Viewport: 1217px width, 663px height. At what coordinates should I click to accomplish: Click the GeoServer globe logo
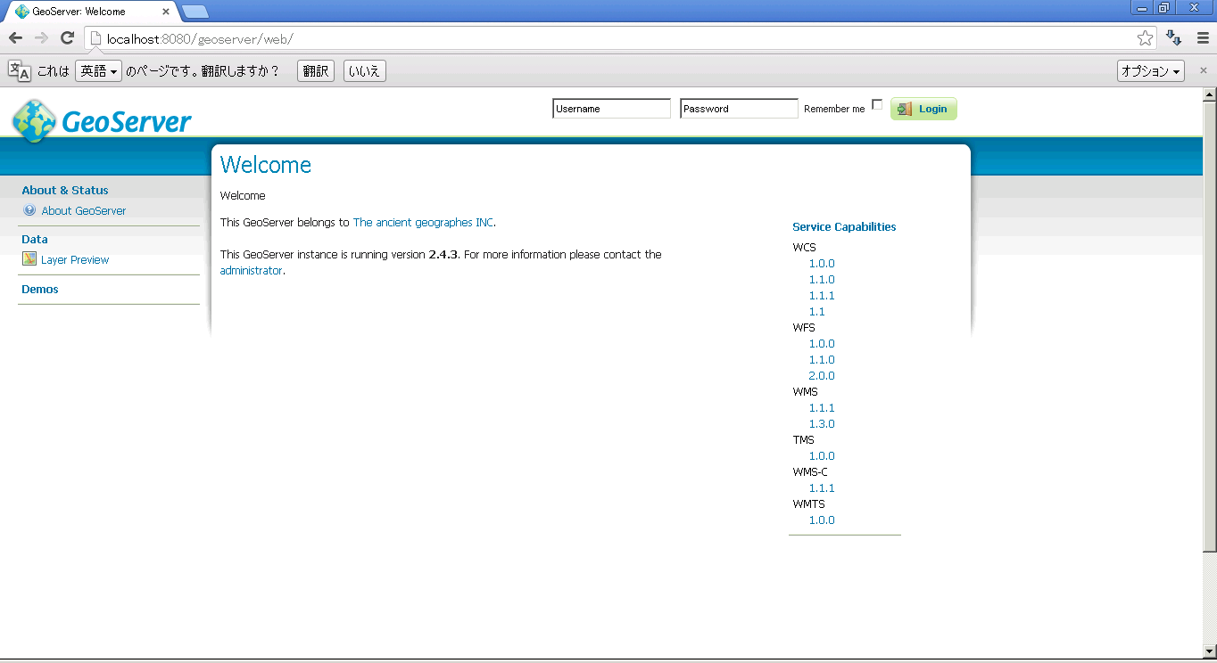coord(34,121)
